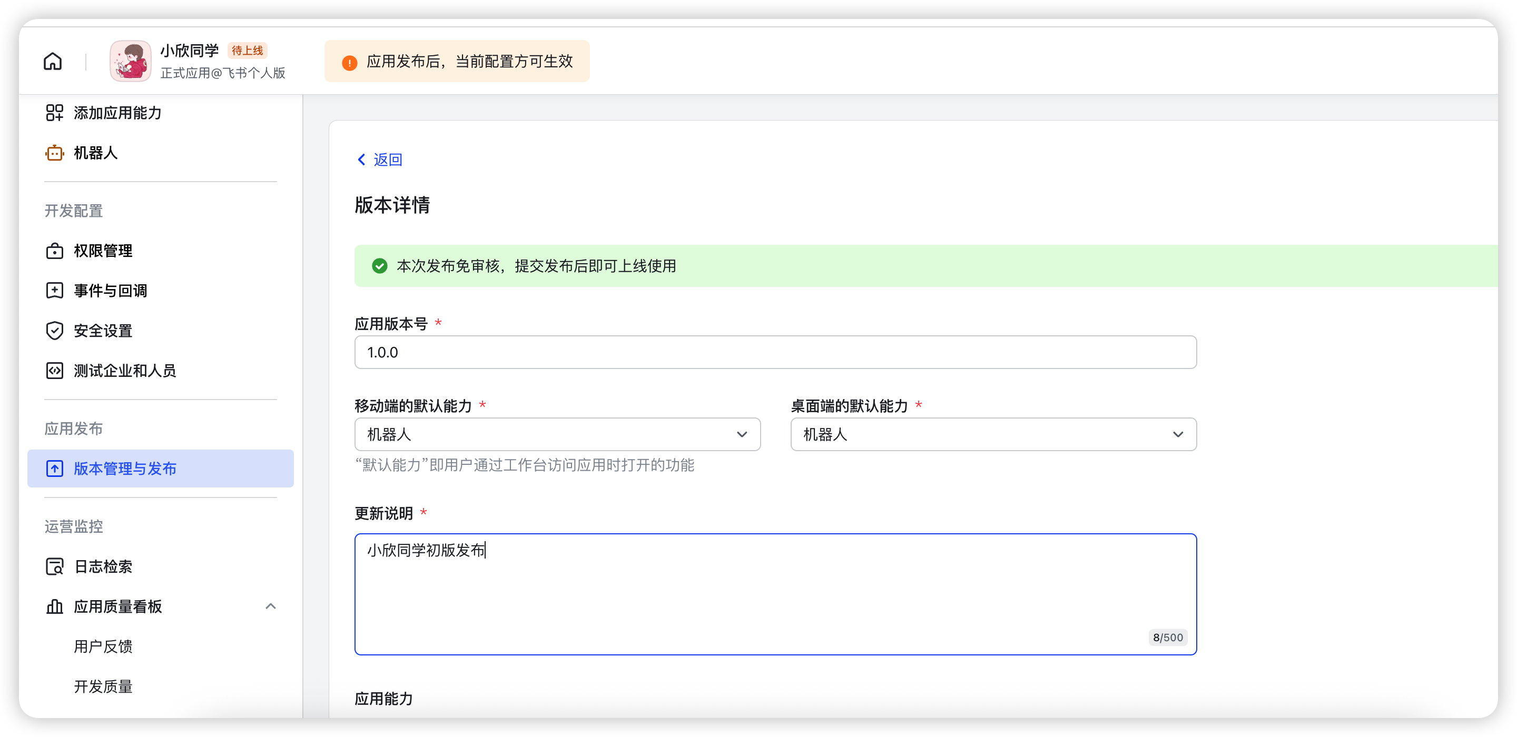Viewport: 1517px width, 737px height.
Task: Open 用户反馈 submenu item
Action: point(103,646)
